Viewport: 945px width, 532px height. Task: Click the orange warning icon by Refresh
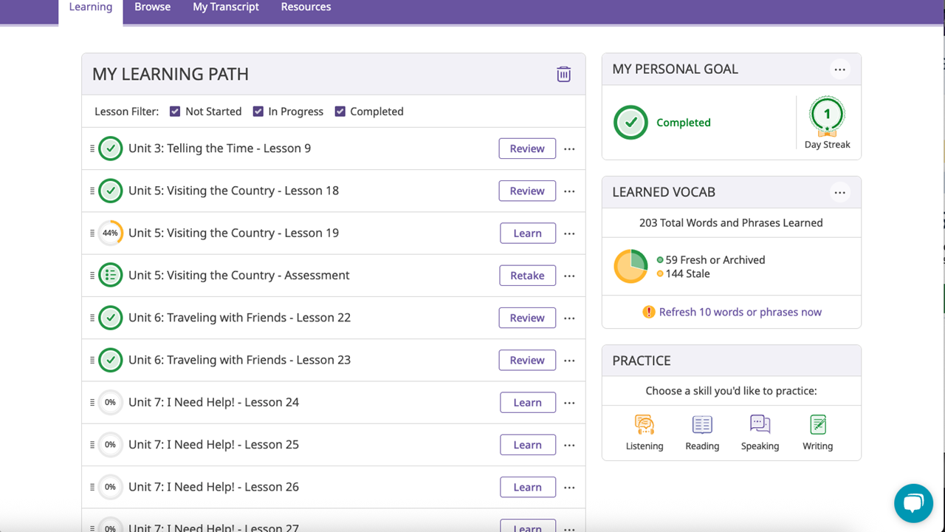coord(648,312)
